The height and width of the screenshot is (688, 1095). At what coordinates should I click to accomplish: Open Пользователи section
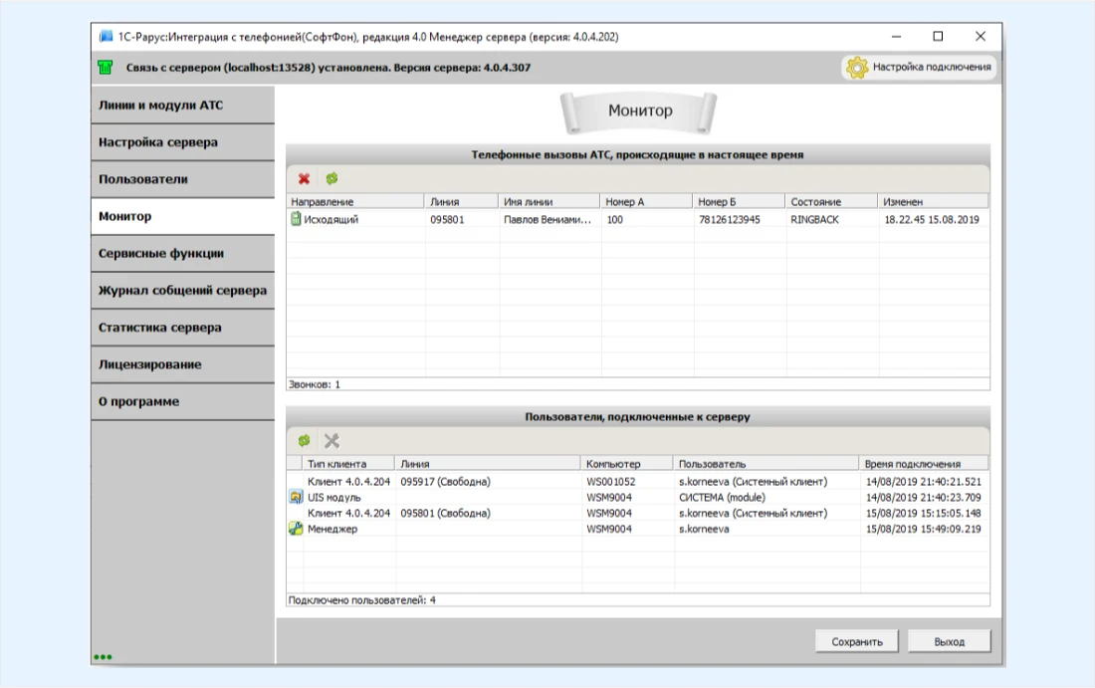pyautogui.click(x=182, y=179)
